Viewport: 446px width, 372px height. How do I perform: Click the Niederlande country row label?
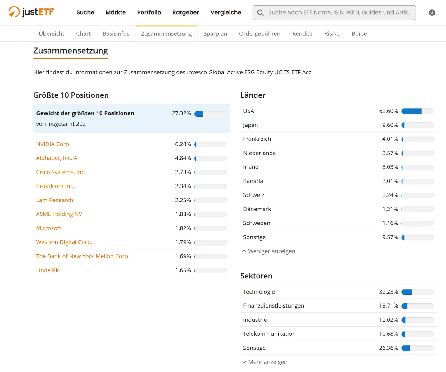tap(260, 153)
